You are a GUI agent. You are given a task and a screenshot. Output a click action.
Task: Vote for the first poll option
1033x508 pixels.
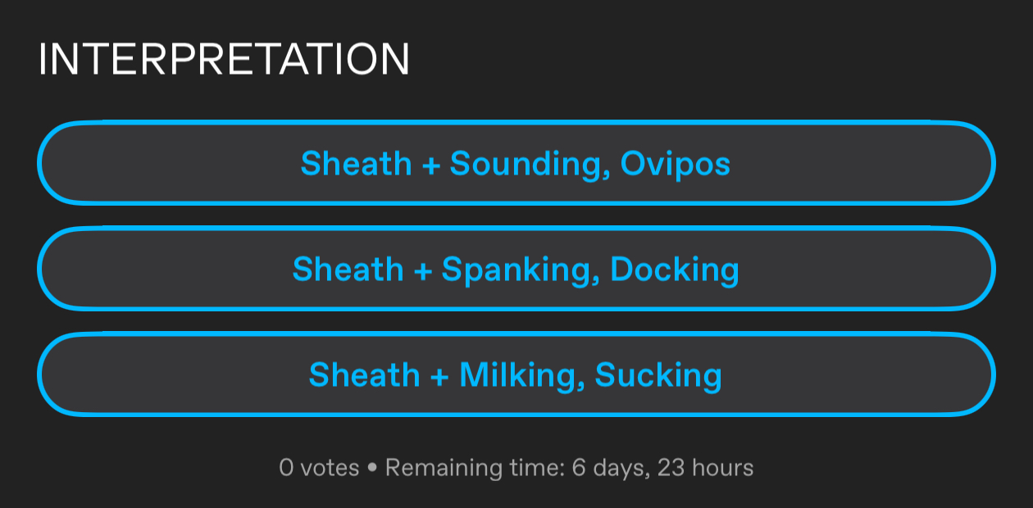(516, 163)
